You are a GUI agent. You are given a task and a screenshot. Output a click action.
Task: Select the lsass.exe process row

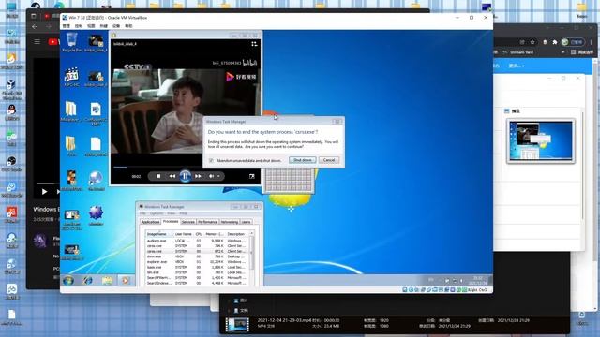197,268
